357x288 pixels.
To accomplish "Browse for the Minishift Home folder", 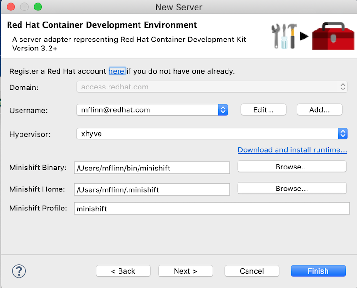I will pyautogui.click(x=292, y=189).
